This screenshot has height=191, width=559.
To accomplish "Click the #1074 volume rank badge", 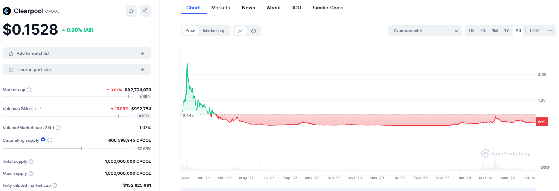I will pos(144,116).
